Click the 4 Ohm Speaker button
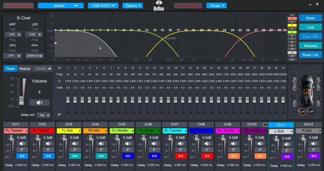 tap(188, 6)
